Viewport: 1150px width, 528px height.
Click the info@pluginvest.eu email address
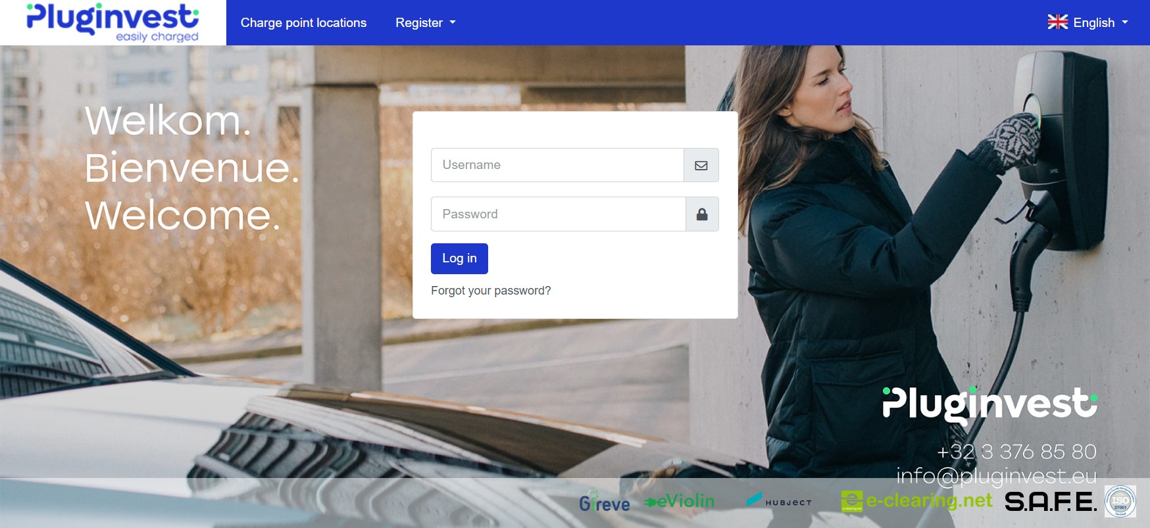(x=997, y=475)
